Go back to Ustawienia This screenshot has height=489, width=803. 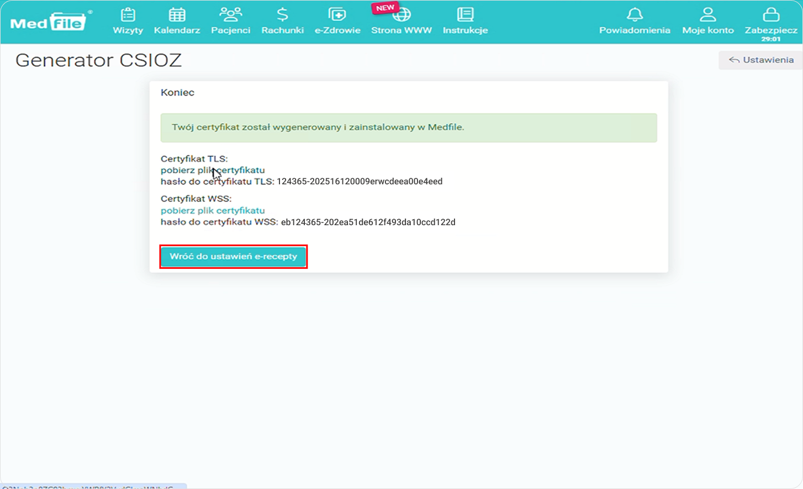tap(761, 60)
